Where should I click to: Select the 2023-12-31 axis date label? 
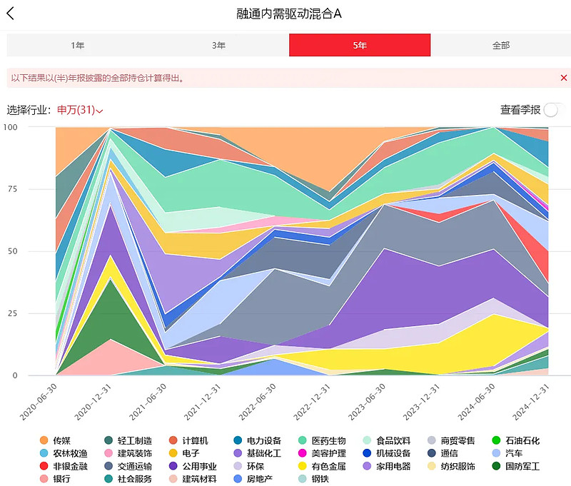click(x=421, y=402)
